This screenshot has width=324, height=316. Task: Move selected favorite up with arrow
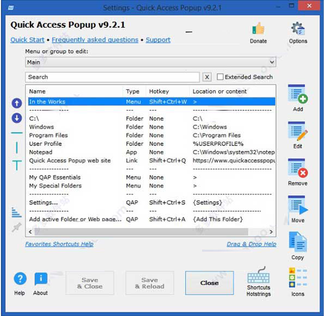pos(17,103)
